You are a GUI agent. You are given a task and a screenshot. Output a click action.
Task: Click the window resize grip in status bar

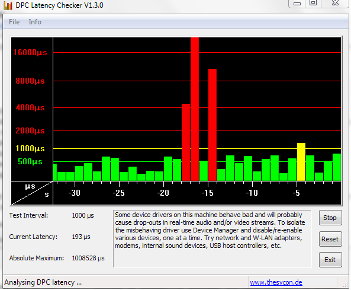coord(345,285)
